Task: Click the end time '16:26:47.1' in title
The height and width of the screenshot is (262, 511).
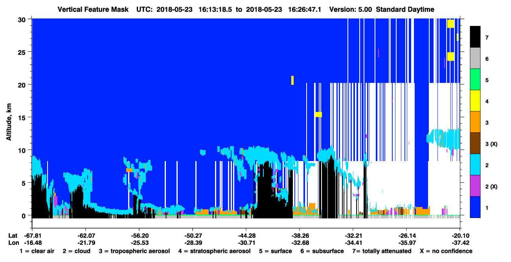Action: coord(305,9)
